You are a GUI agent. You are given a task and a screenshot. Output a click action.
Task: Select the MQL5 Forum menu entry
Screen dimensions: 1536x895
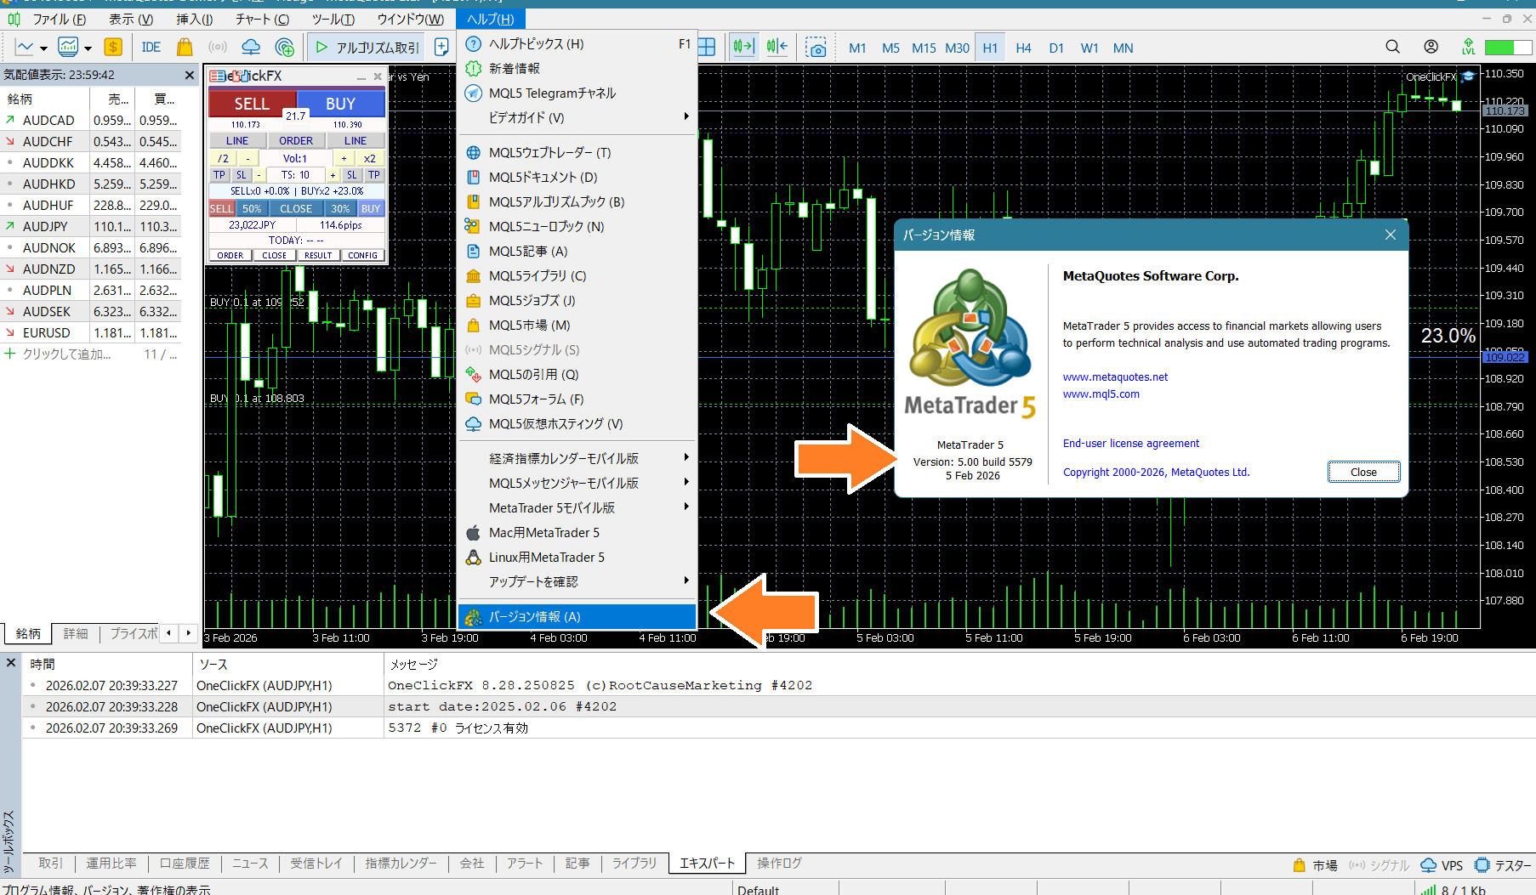[x=536, y=399]
